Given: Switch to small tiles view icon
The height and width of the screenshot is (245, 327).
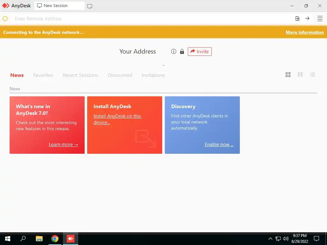Looking at the screenshot, I should click(300, 75).
